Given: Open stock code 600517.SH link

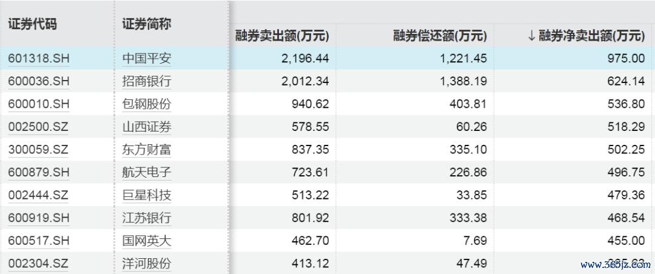Looking at the screenshot, I should 38,241.
